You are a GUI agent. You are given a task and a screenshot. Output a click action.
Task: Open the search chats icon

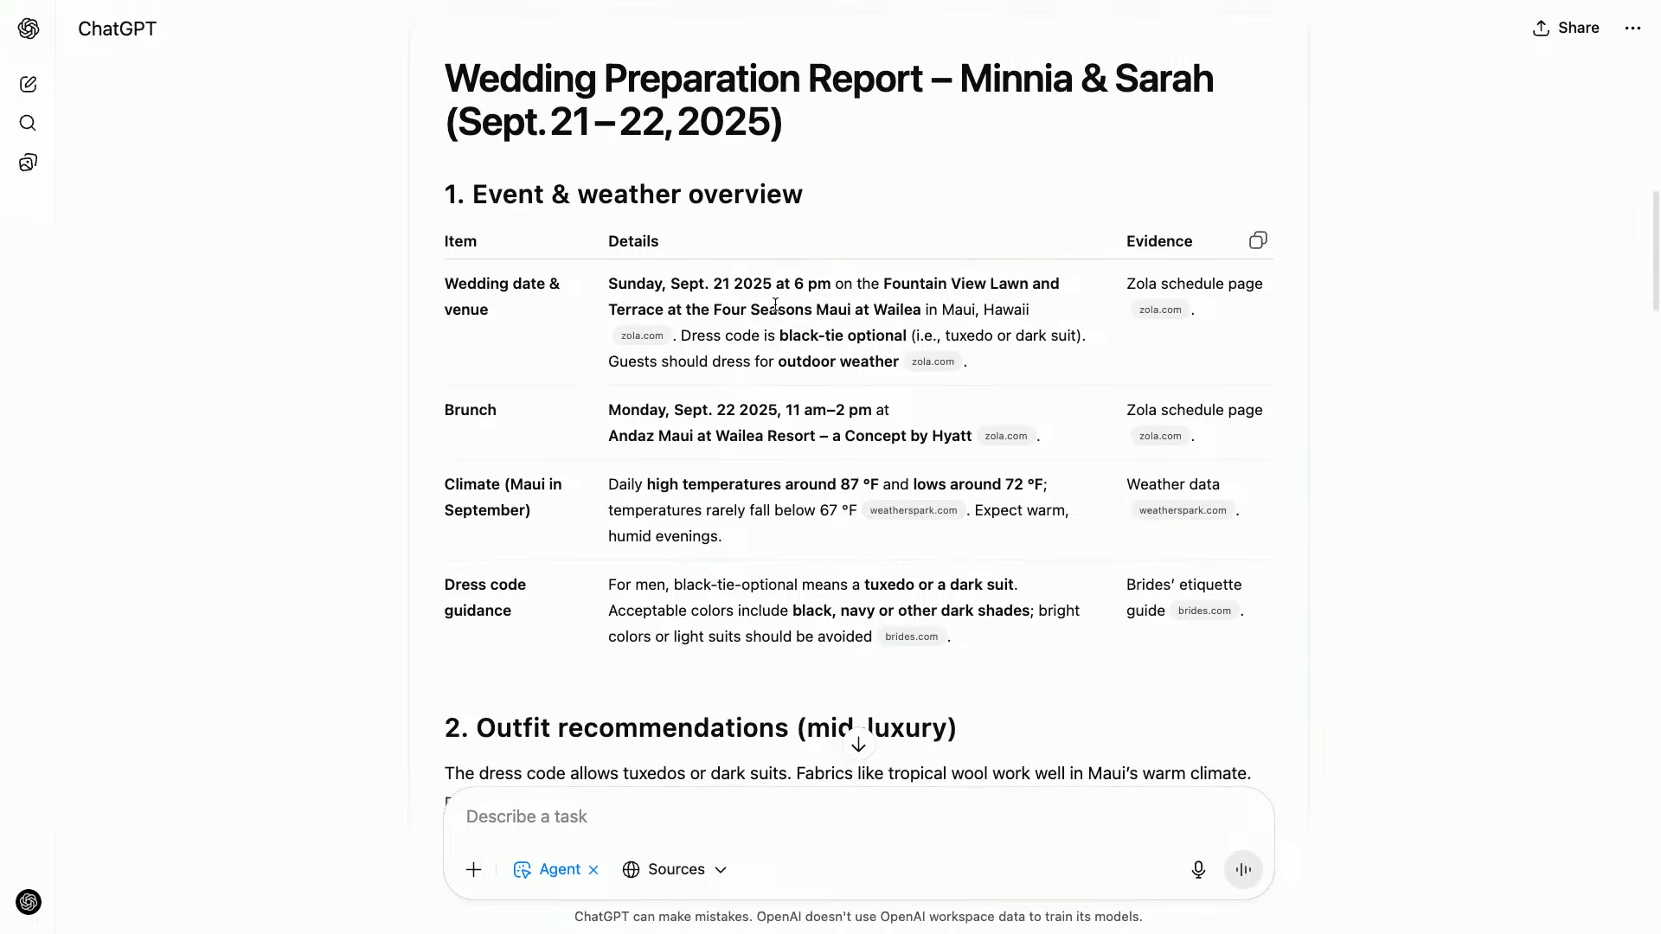point(28,123)
